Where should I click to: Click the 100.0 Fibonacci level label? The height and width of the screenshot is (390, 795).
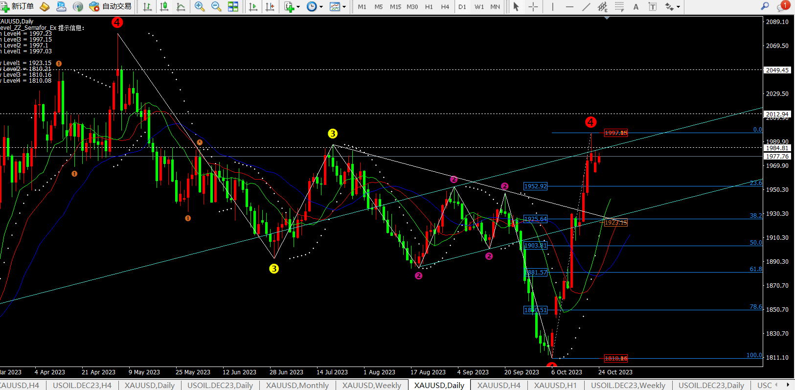pyautogui.click(x=754, y=355)
